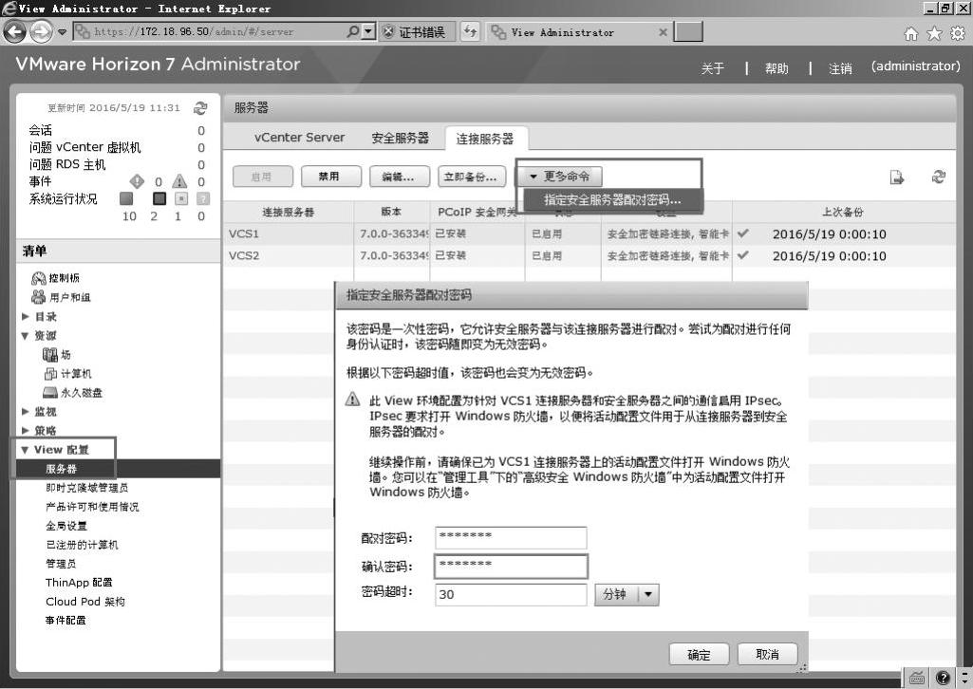The image size is (973, 689).
Task: Expand the 监视 monitoring node
Action: click(x=26, y=411)
